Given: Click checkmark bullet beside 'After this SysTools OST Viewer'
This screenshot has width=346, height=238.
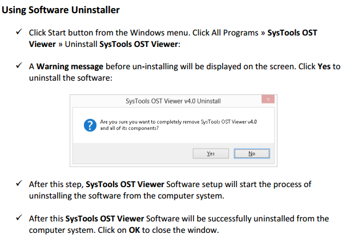Looking at the screenshot, I should tap(19, 217).
